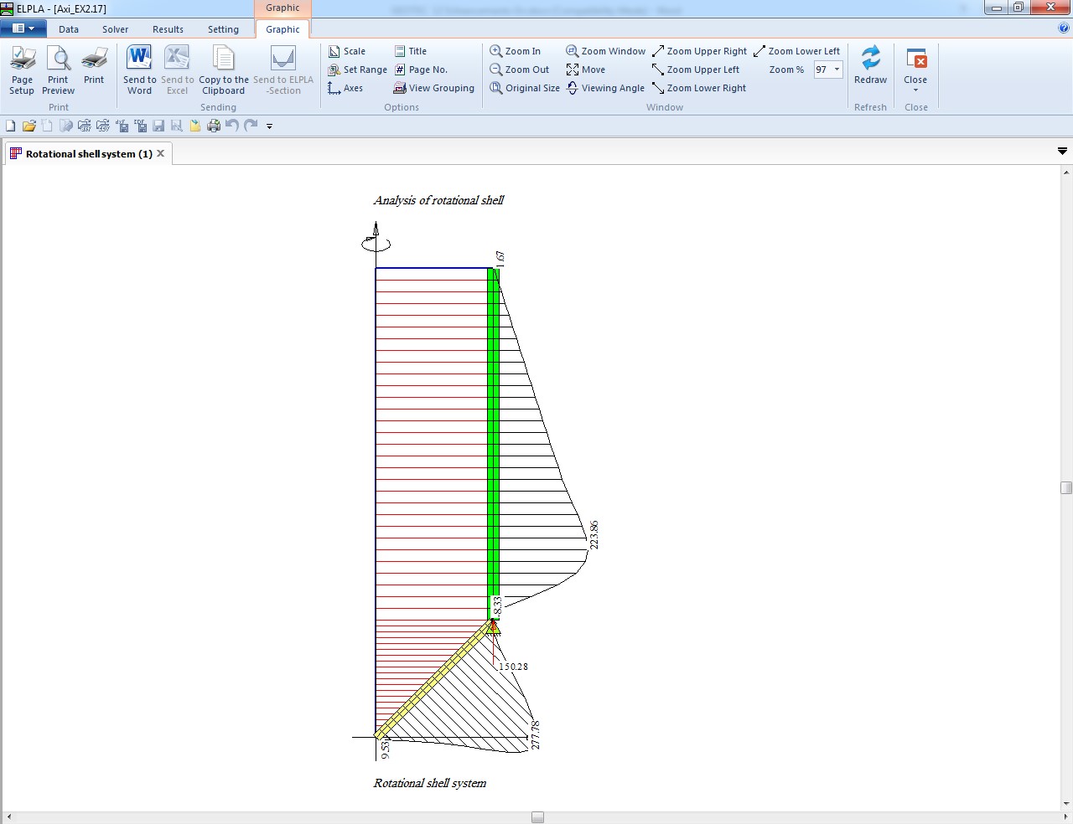This screenshot has height=824, width=1073.
Task: Click 'Rotational shell system' caption
Action: pyautogui.click(x=430, y=783)
